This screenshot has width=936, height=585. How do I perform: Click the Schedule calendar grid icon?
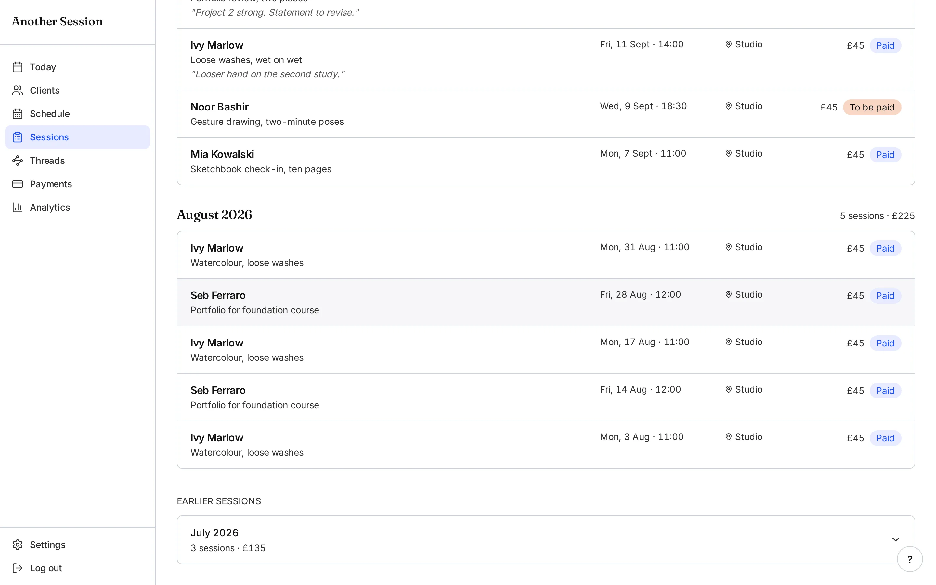[x=18, y=114]
